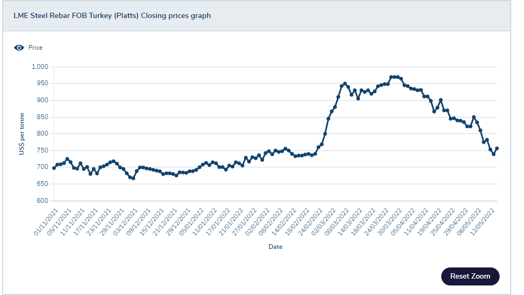Click the 600 y-axis label
This screenshot has height=295, width=524.
click(42, 201)
